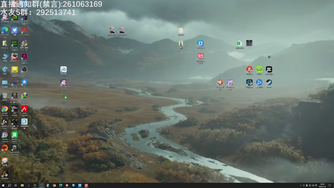This screenshot has width=334, height=188.
Task: Launch Apex Legends from the desktop
Action: (24, 110)
